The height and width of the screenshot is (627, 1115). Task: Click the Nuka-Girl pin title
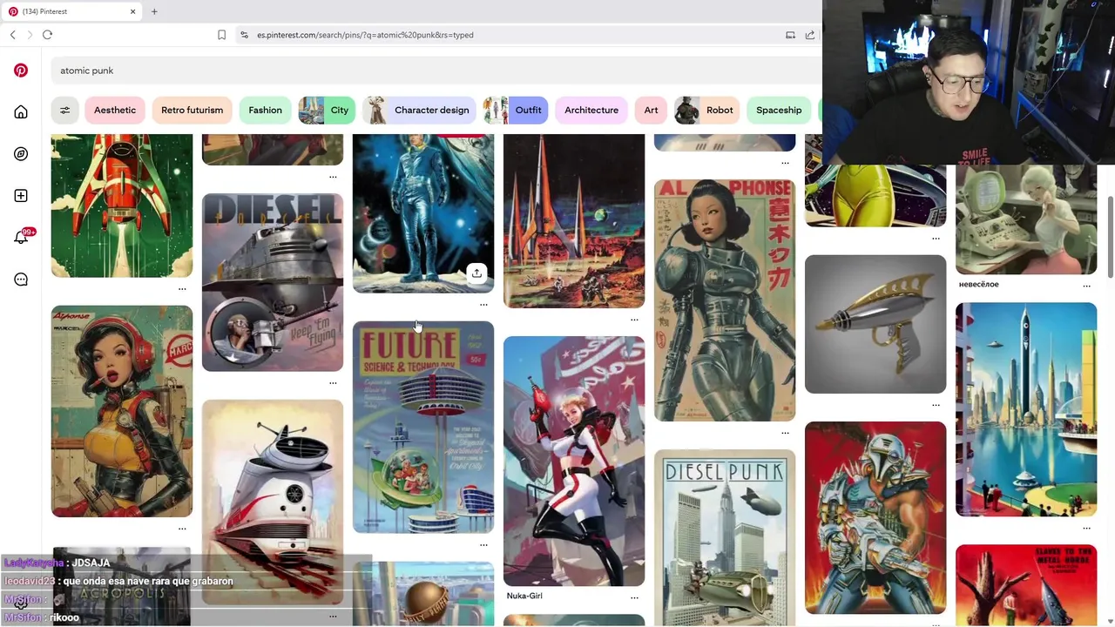tap(524, 596)
